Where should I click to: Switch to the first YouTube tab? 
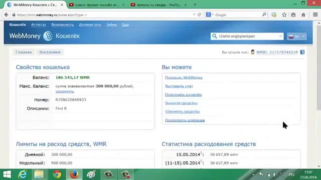point(97,4)
